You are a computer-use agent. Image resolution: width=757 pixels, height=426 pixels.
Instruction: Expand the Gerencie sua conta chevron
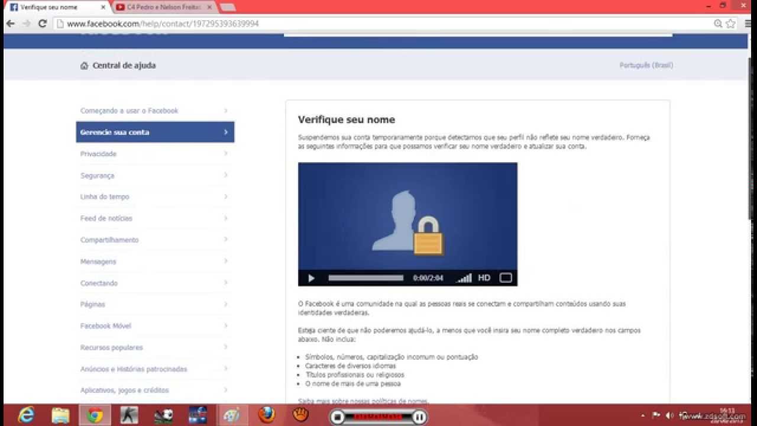click(x=226, y=132)
